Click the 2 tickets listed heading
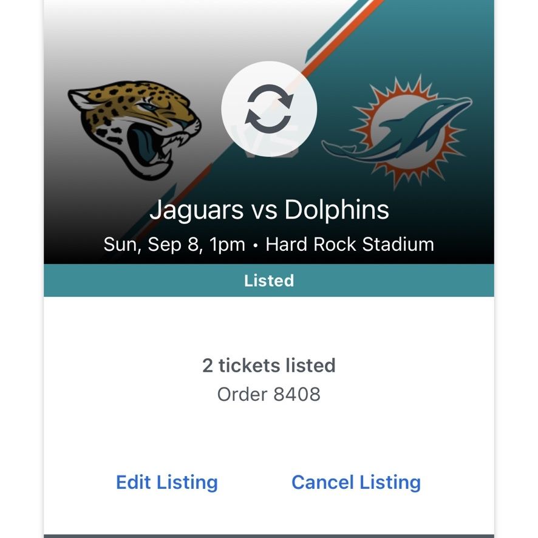 pyautogui.click(x=269, y=365)
